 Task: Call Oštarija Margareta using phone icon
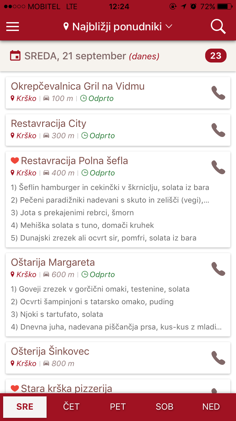point(218,269)
